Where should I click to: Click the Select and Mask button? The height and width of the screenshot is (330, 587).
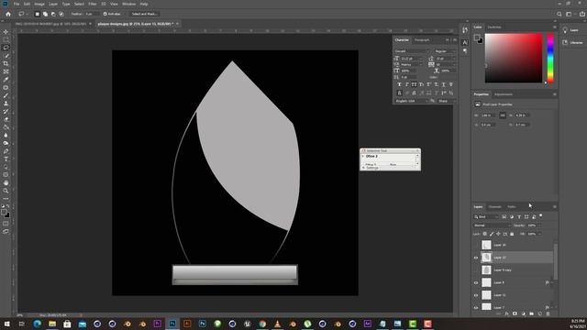144,14
